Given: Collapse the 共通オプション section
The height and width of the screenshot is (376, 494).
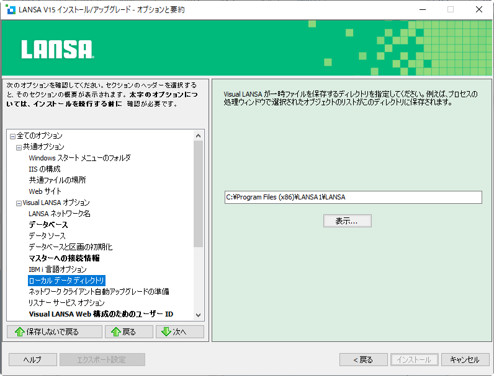Looking at the screenshot, I should (x=19, y=147).
